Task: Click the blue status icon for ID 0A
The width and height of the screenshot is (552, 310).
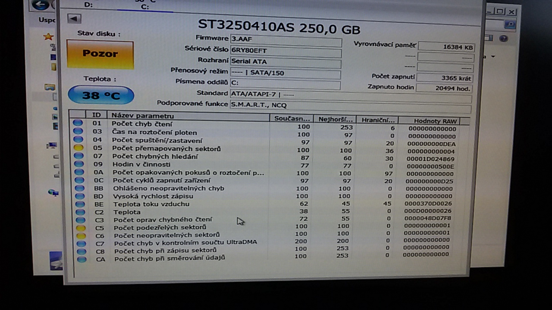Action: pos(79,172)
